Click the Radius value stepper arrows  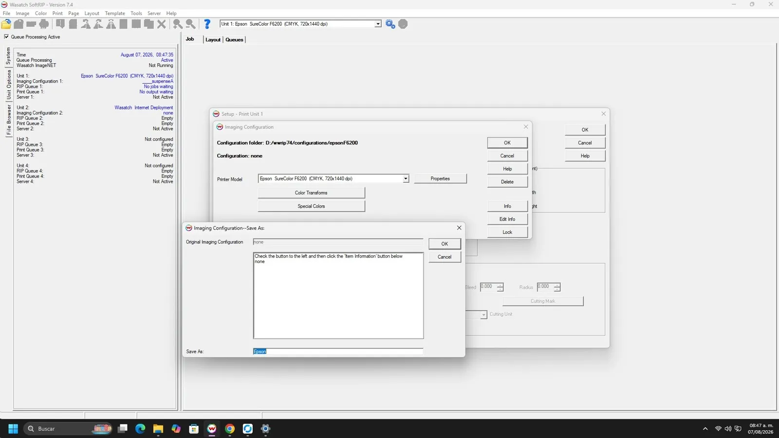(x=557, y=287)
